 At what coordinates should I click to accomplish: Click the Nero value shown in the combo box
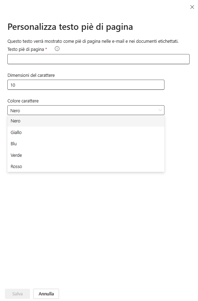15,111
